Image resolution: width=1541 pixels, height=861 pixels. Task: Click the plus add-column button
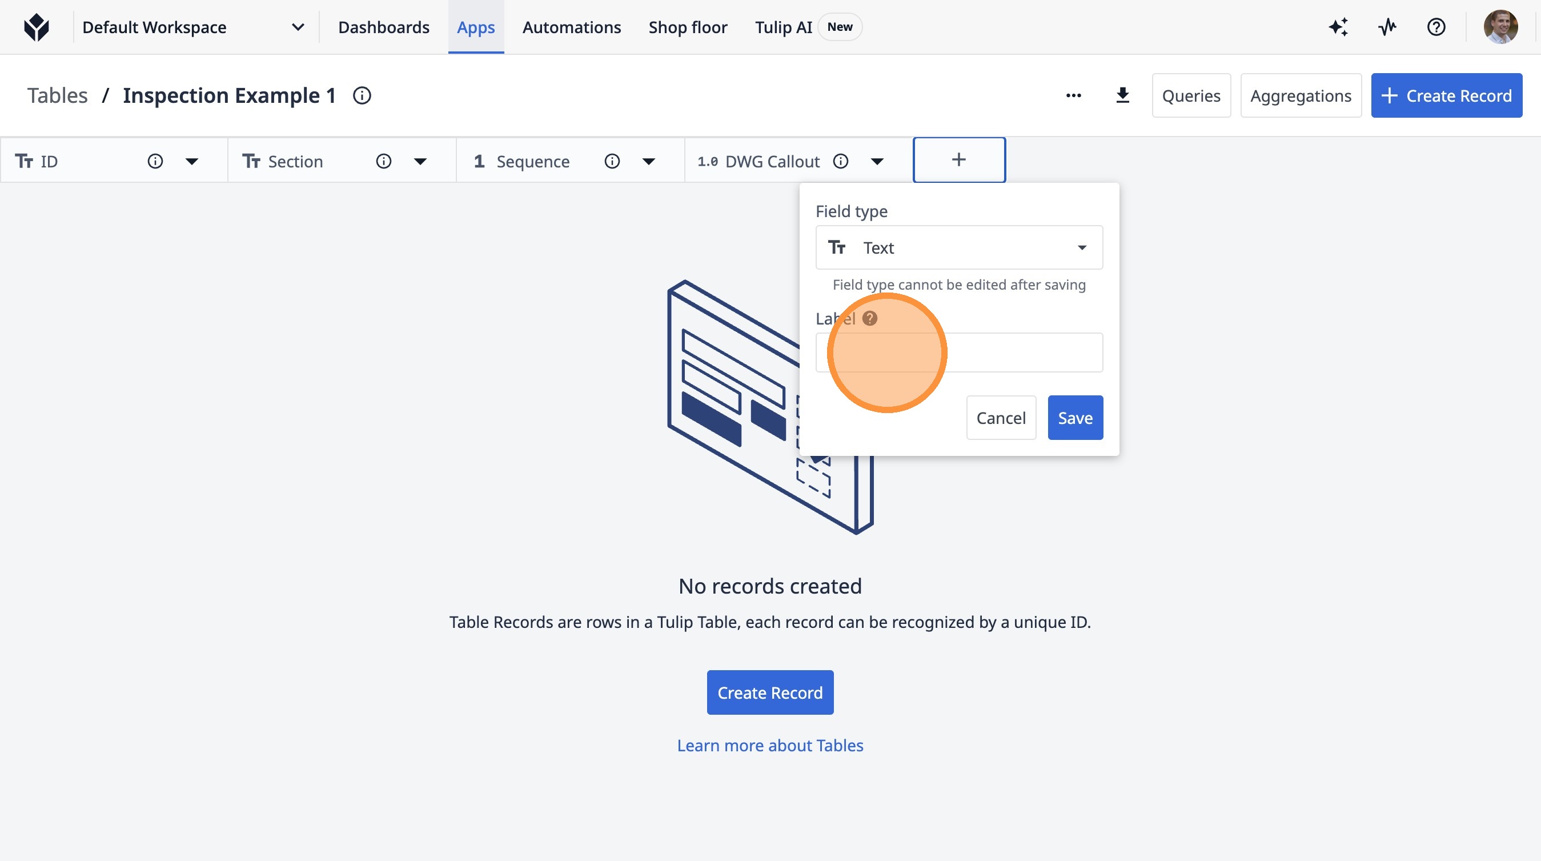point(958,160)
